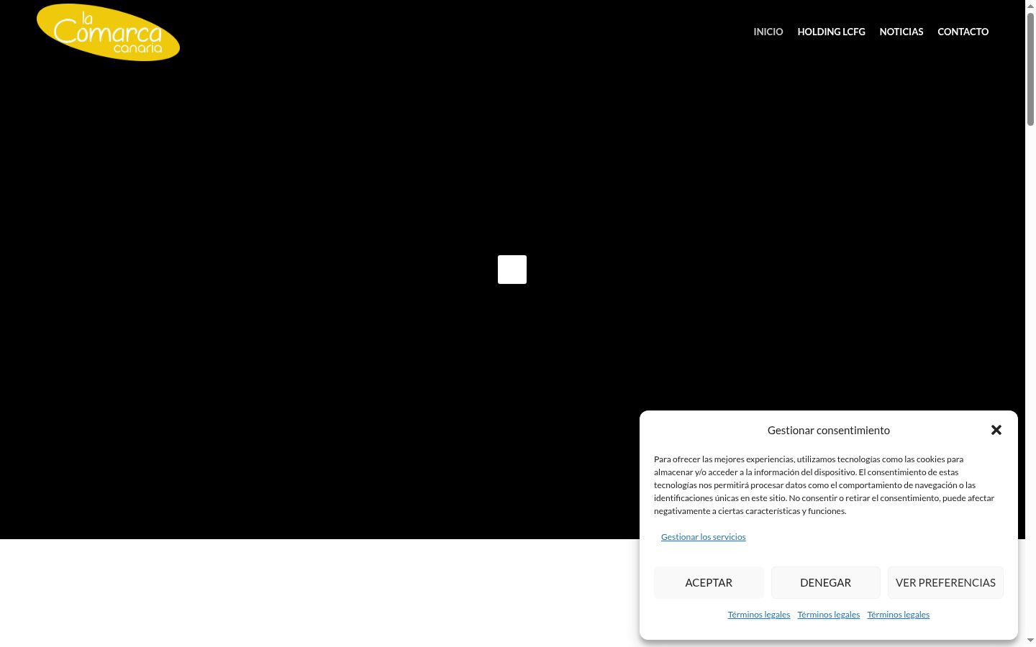The width and height of the screenshot is (1036, 647).
Task: Click the Gestionar consentimiento dialog title
Action: click(x=829, y=430)
